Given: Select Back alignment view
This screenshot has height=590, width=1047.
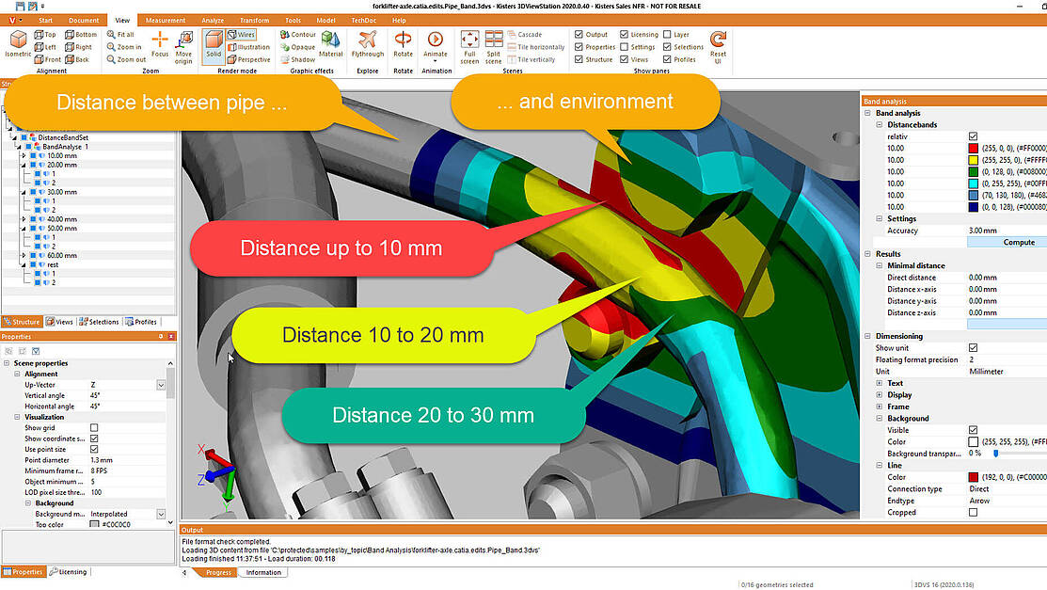Looking at the screenshot, I should [x=77, y=59].
